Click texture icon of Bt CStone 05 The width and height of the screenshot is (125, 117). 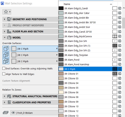tap(120, 88)
